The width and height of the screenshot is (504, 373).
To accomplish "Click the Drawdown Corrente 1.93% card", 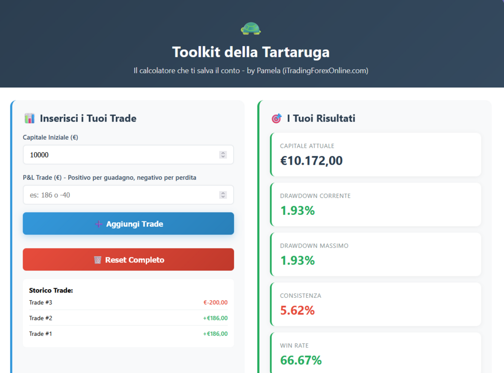I will [x=376, y=204].
